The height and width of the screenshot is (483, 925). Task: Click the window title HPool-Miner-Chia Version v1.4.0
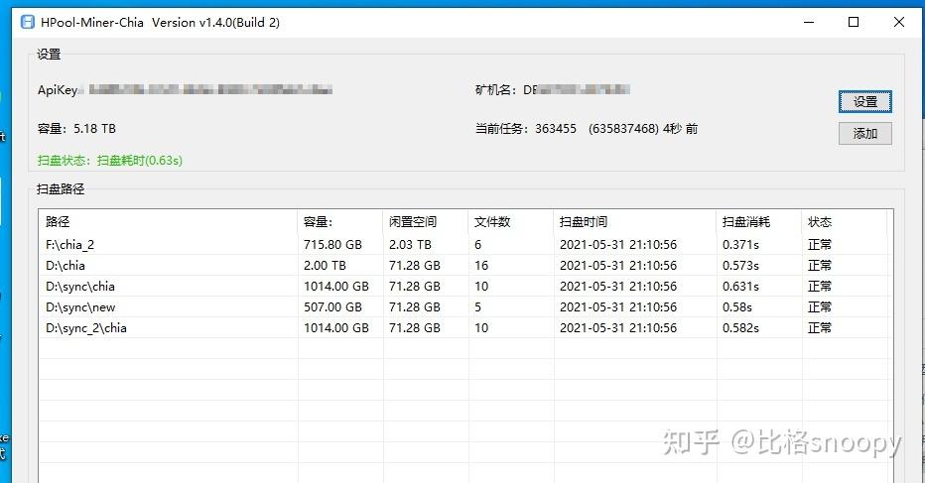(160, 23)
